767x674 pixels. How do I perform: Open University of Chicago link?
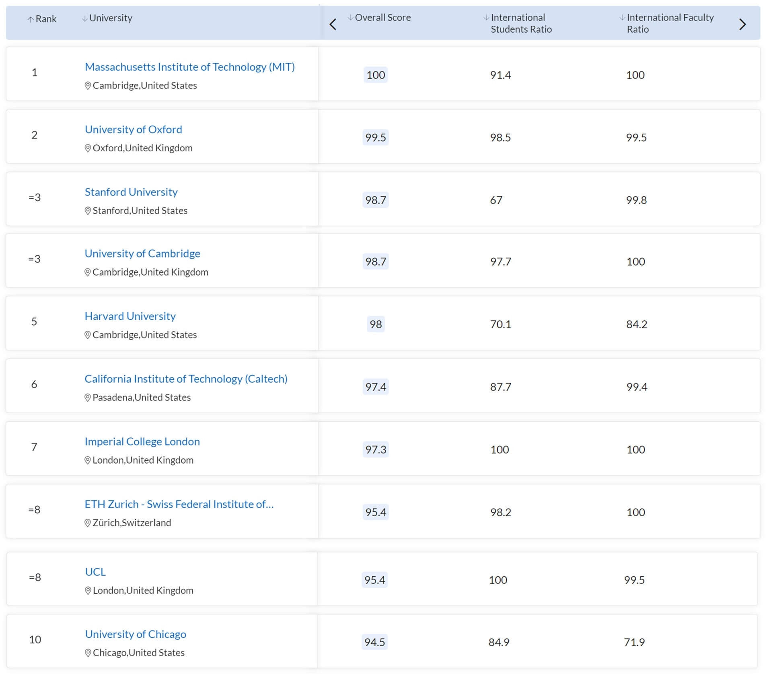tap(136, 634)
